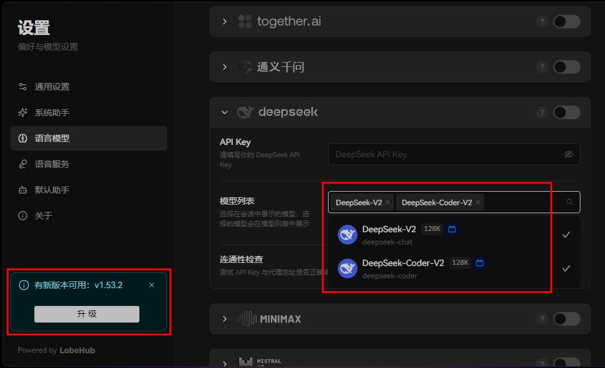Click the 模型列表 label
Screen dimensions: 605x368
(x=237, y=201)
